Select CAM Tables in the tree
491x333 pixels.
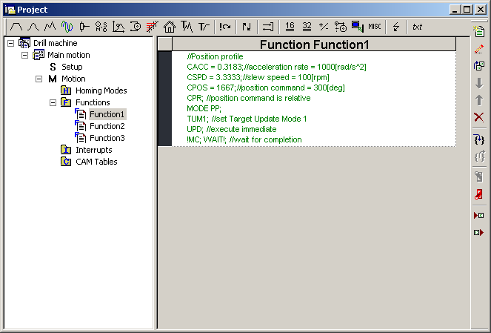pos(96,162)
